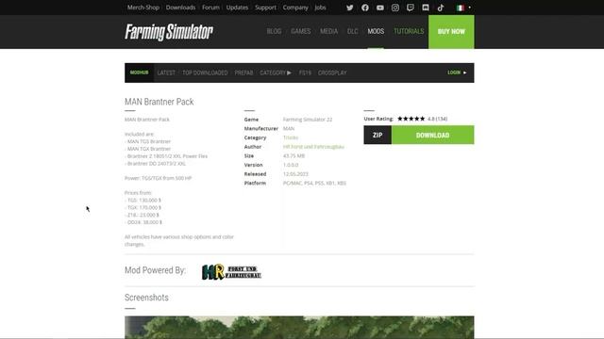This screenshot has height=339, width=604.
Task: Click the five-star user rating
Action: point(411,119)
